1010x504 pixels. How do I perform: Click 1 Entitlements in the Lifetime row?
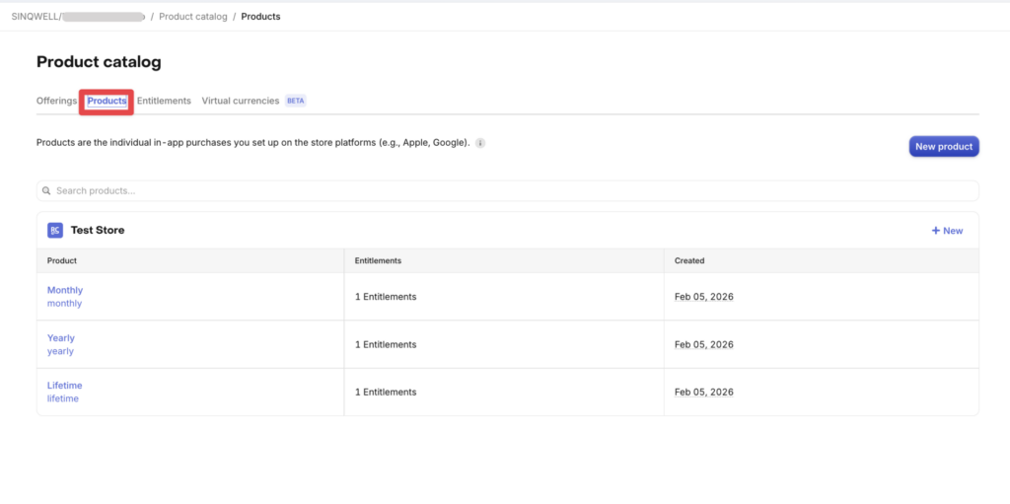coord(386,392)
